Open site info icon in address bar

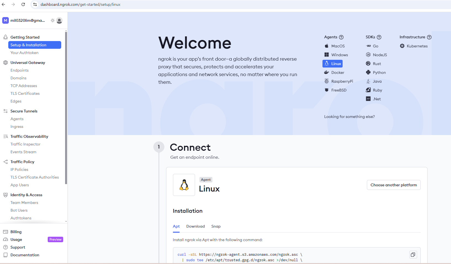pyautogui.click(x=35, y=4)
